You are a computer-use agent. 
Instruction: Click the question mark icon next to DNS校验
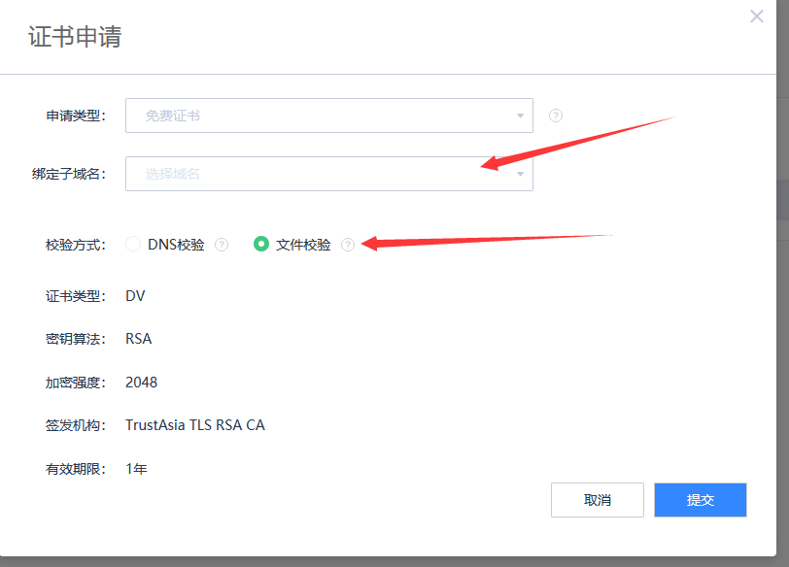coord(222,245)
